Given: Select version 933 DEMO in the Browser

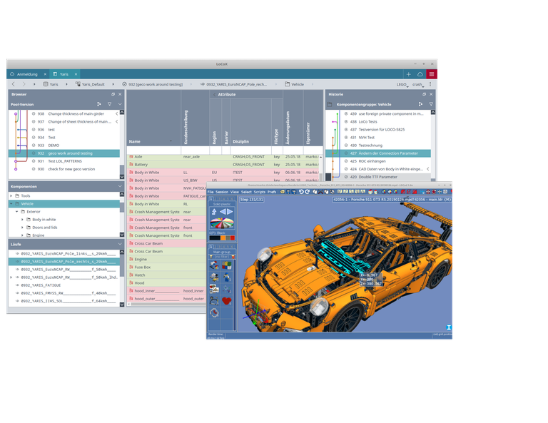Looking at the screenshot, I should 64,146.
